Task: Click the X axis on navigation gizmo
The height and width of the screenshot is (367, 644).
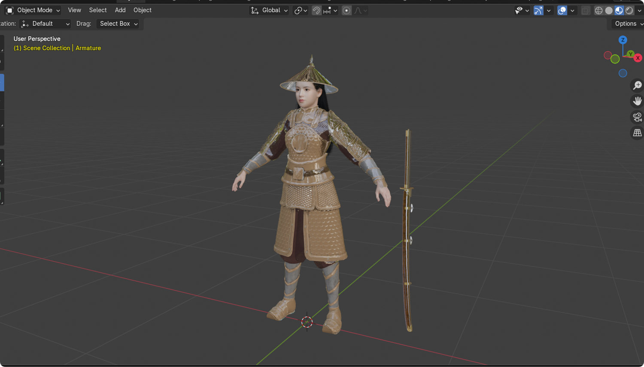Action: point(638,58)
